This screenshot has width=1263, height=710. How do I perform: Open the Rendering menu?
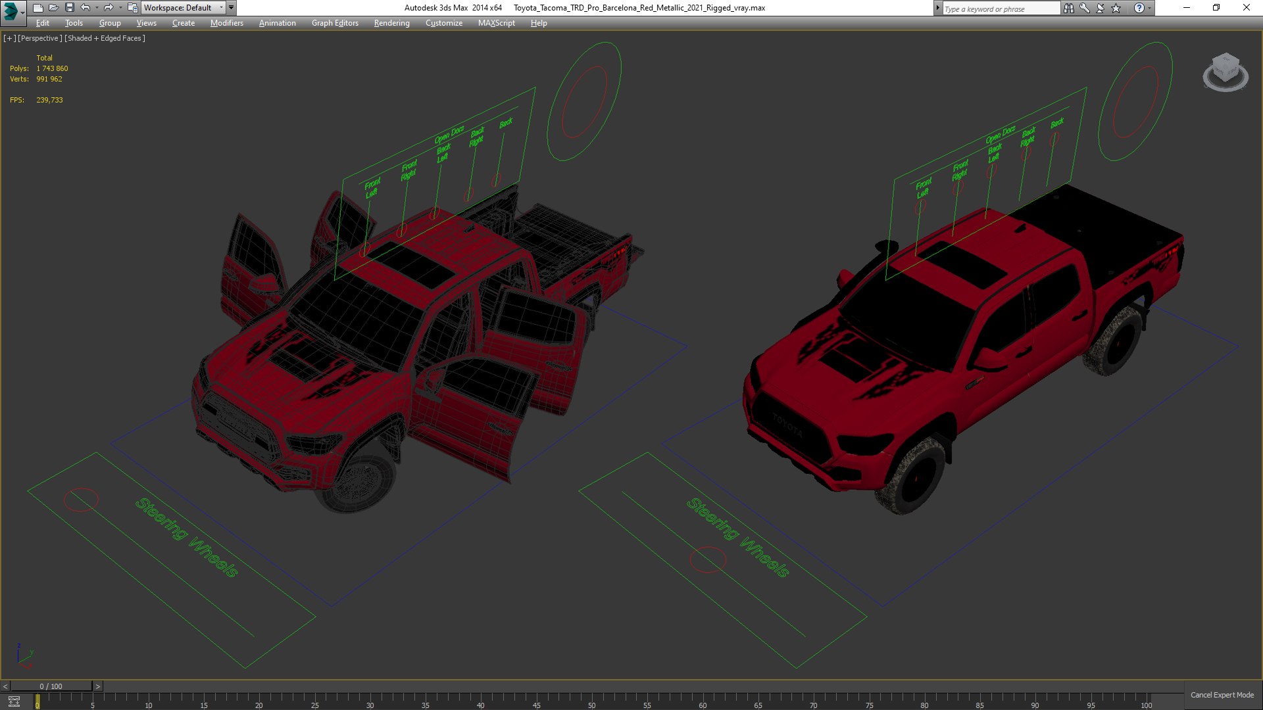pos(391,23)
